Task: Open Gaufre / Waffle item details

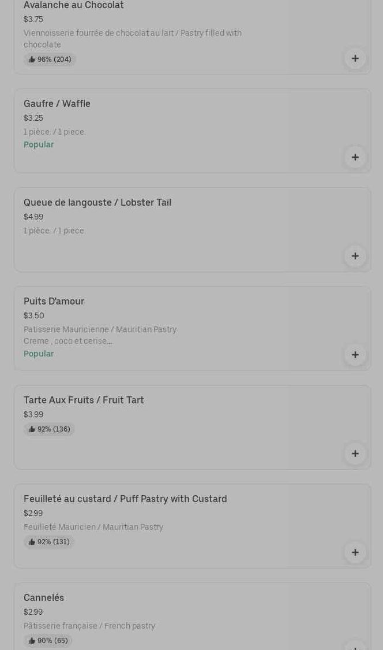Action: pyautogui.click(x=193, y=131)
